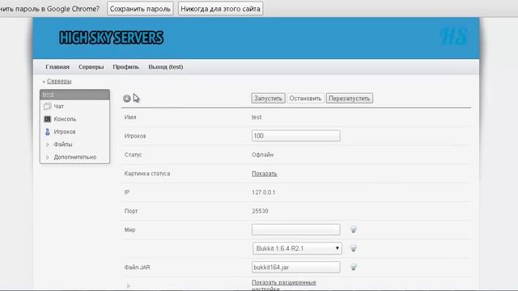Open the Серверы menu item

pos(91,67)
